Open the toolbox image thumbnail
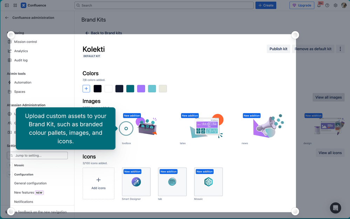This screenshot has height=219, width=350. [146, 126]
